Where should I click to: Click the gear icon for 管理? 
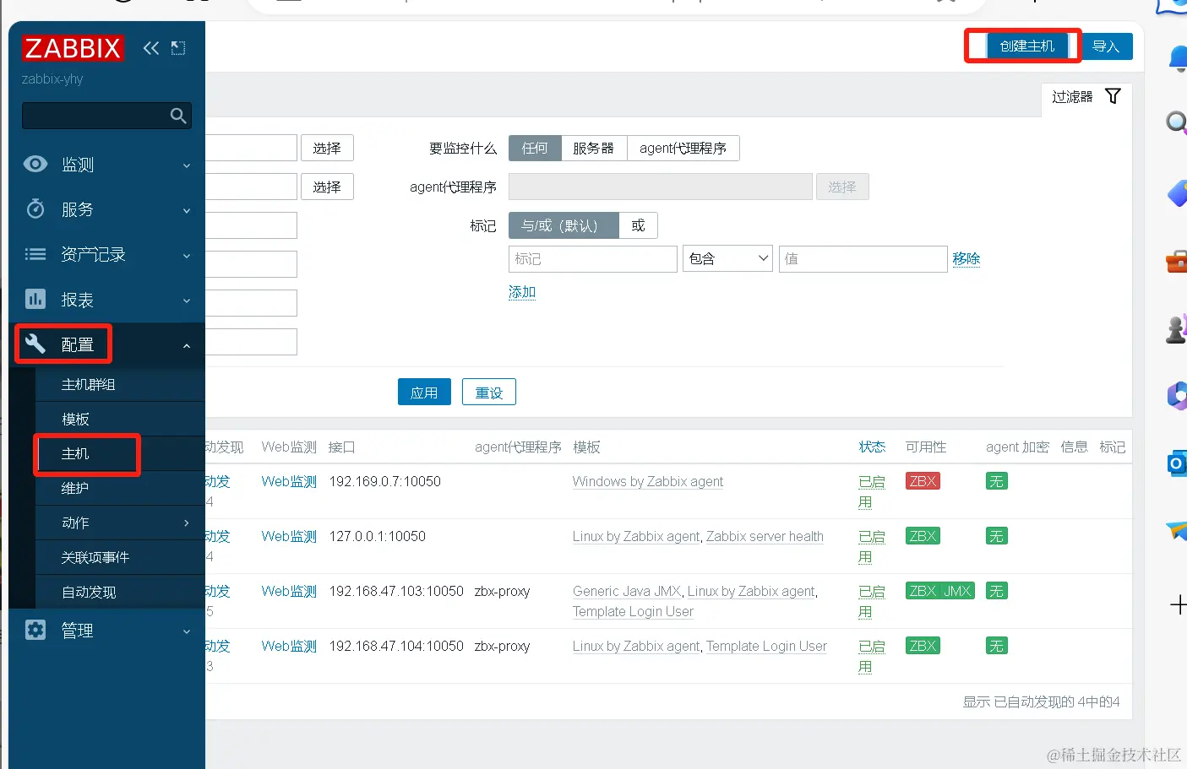(x=35, y=630)
